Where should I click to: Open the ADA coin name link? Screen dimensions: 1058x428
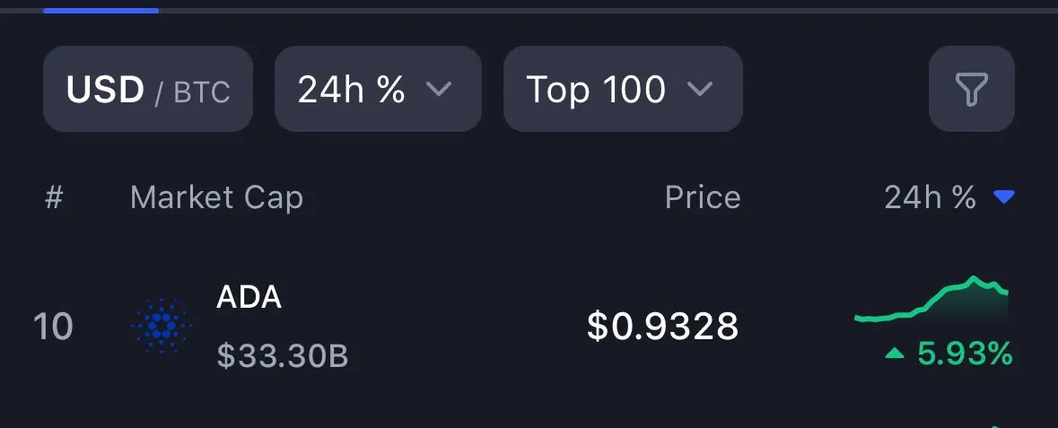tap(249, 297)
